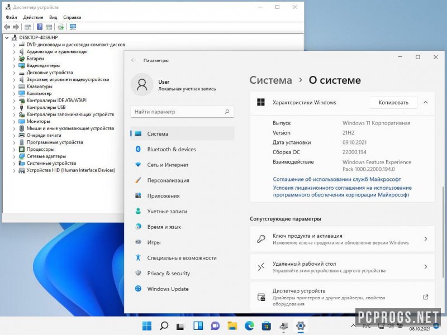Open Microsoft Store from taskbar
Image resolution: width=447 pixels, height=335 pixels.
coord(267,326)
